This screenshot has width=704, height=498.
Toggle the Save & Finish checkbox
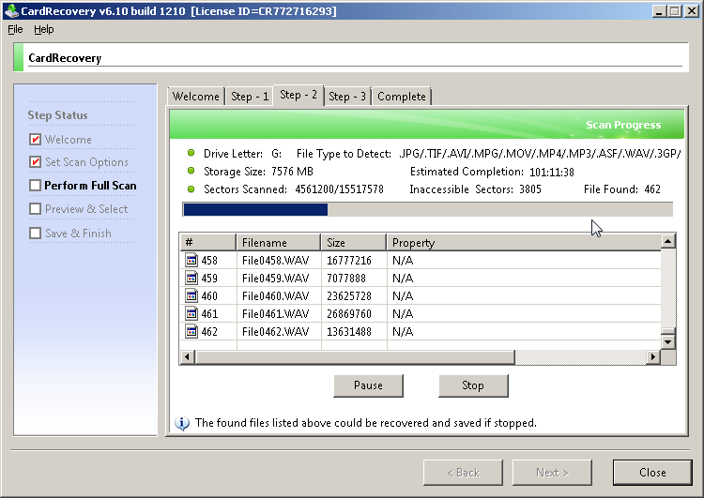pyautogui.click(x=35, y=234)
